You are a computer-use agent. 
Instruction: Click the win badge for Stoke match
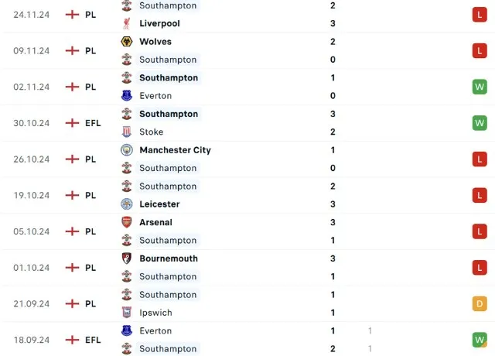click(480, 123)
